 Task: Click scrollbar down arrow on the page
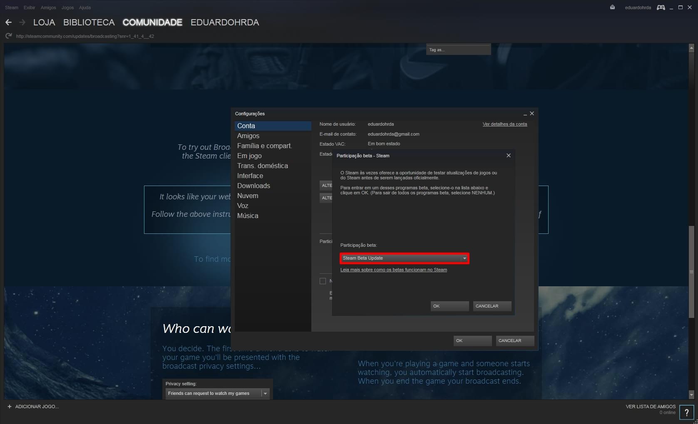coord(691,394)
